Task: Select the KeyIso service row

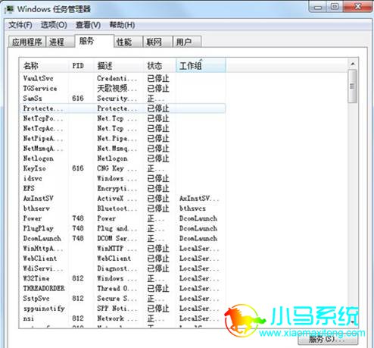Action: click(123, 168)
